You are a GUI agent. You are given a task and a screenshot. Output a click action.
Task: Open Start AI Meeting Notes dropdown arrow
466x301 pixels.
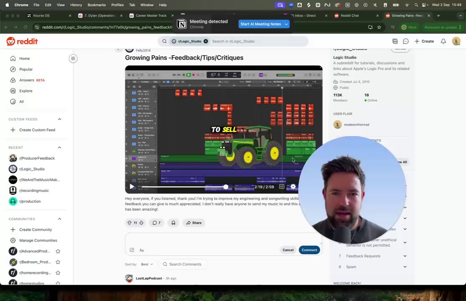pyautogui.click(x=287, y=24)
